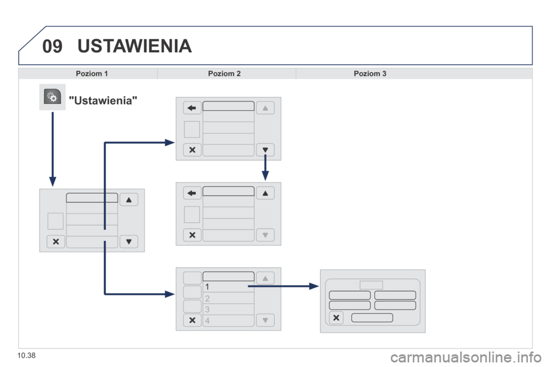Click the small title box at the top of the Poziom 3 dialog
551x367 pixels.
(371, 285)
